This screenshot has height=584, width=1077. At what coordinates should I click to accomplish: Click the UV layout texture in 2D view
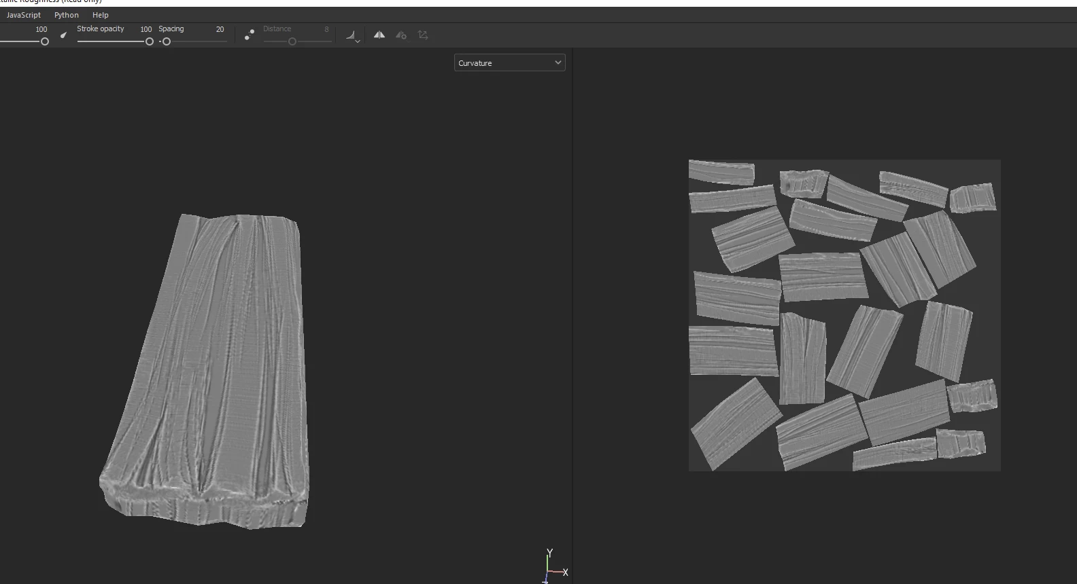click(844, 315)
